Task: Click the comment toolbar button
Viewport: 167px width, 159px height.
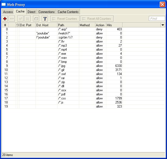Action: tap(36, 19)
